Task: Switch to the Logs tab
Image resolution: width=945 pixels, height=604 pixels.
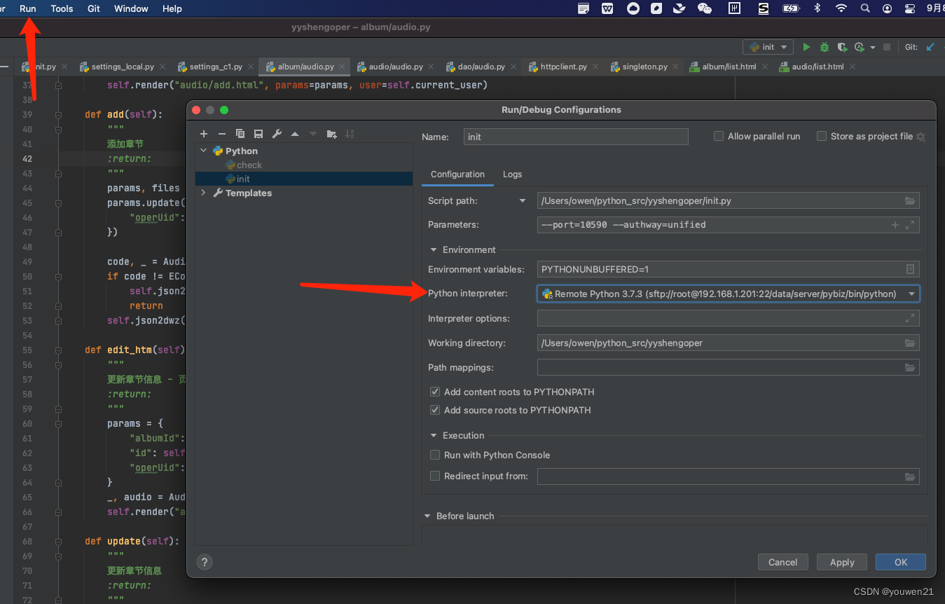Action: [512, 174]
